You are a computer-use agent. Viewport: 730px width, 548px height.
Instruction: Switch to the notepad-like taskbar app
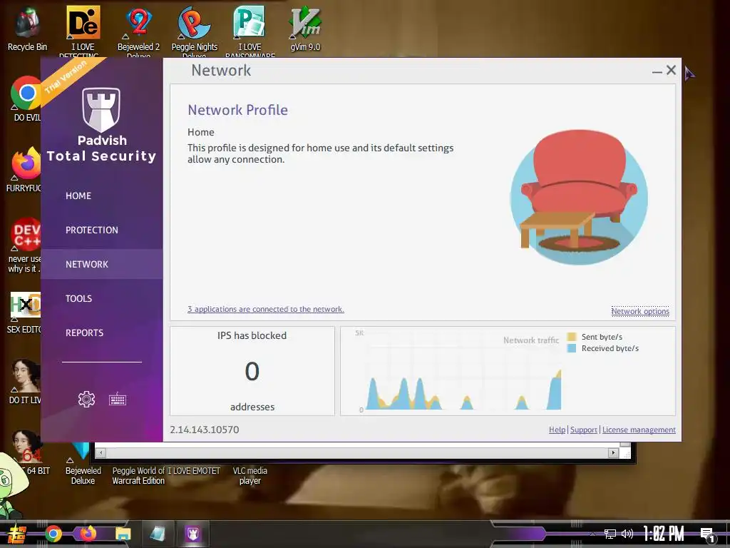pyautogui.click(x=158, y=534)
